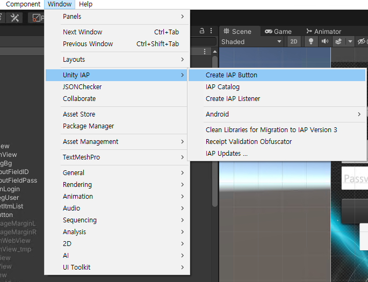Click IAP Updates entry
368x282 pixels.
(277, 154)
